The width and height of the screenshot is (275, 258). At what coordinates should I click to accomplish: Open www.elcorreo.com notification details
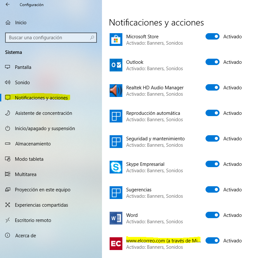pyautogui.click(x=163, y=241)
